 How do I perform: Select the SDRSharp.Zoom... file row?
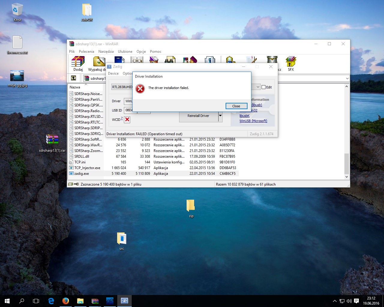pyautogui.click(x=154, y=151)
